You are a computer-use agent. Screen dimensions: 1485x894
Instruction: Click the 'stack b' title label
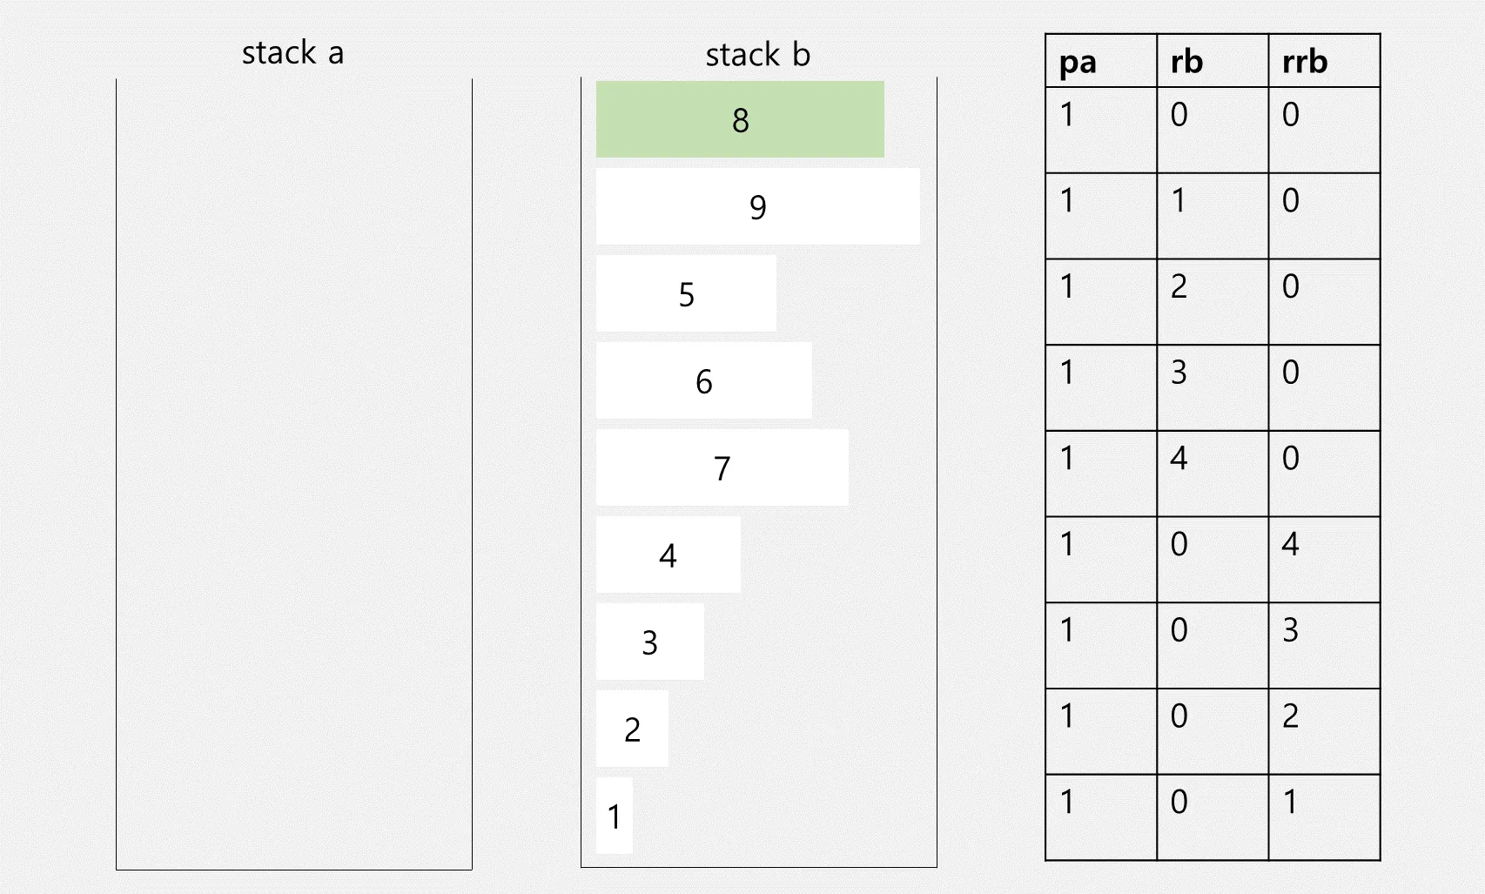(757, 55)
